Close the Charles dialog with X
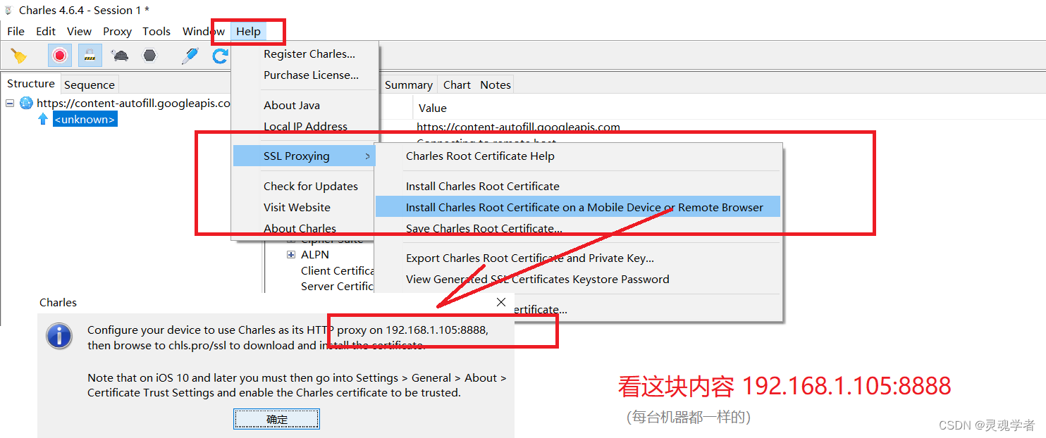This screenshot has width=1046, height=438. pyautogui.click(x=501, y=302)
